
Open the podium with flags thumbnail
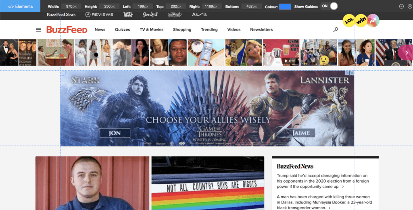[x=394, y=52]
